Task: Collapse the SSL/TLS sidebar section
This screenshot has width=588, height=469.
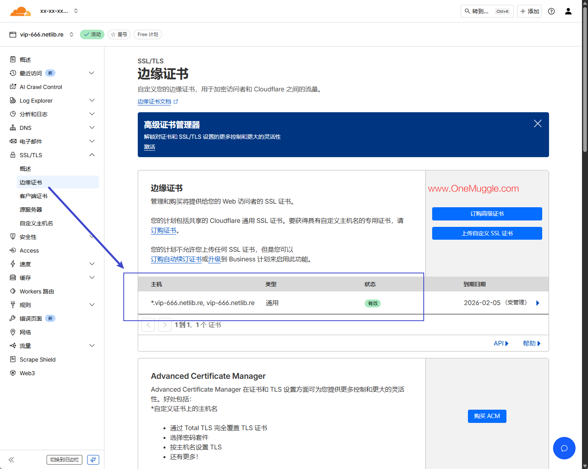Action: (x=92, y=155)
